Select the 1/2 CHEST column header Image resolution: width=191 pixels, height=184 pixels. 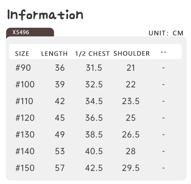pyautogui.click(x=92, y=54)
